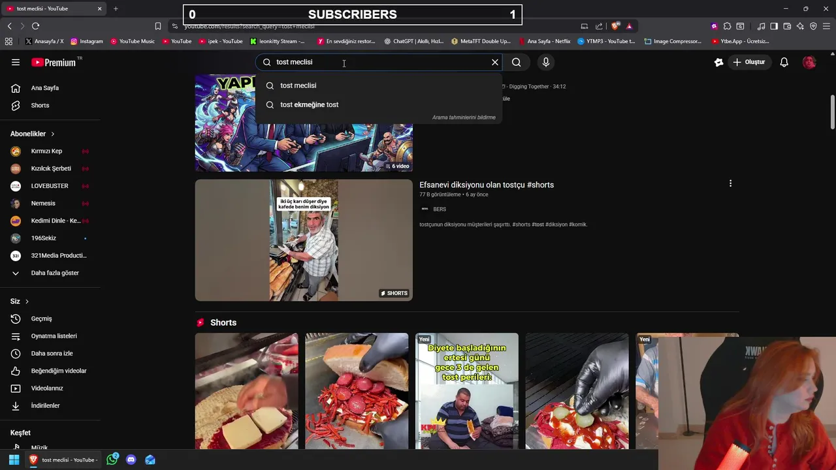
Task: Open the account avatar menu
Action: click(x=809, y=62)
